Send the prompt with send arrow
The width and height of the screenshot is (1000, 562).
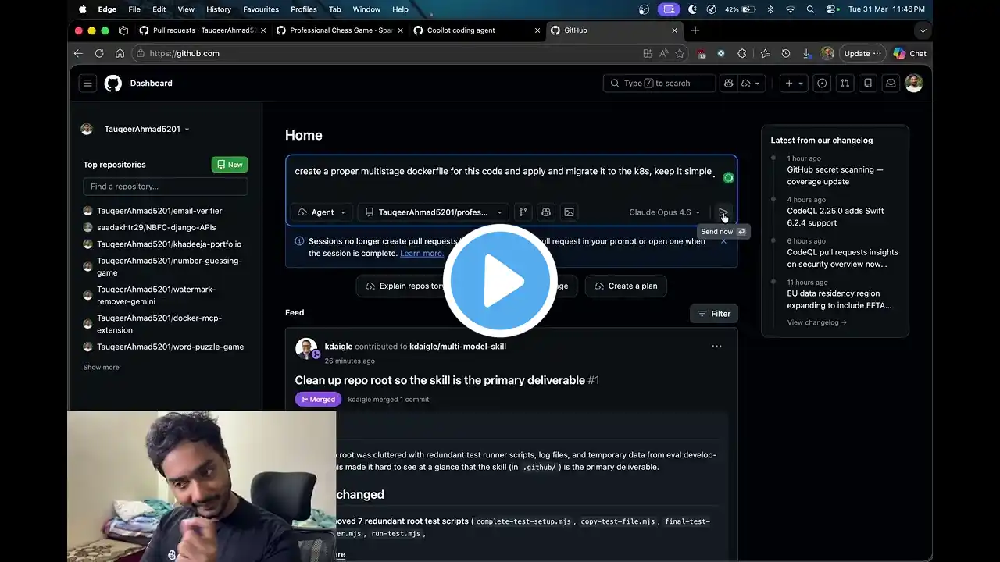tap(723, 212)
